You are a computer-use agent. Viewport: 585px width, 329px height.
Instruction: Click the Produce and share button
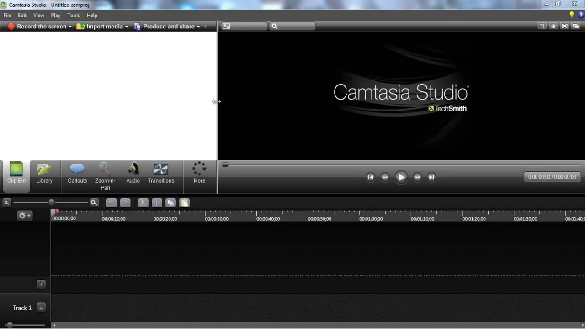165,27
